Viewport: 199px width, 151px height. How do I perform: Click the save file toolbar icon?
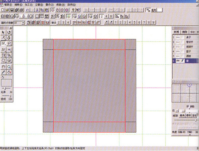(x=12, y=10)
